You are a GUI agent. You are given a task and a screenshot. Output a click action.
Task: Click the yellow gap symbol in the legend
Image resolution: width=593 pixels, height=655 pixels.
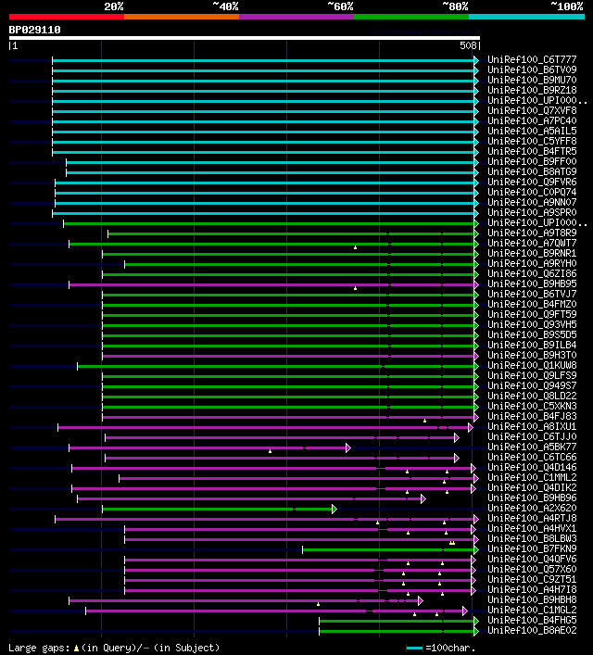76,649
